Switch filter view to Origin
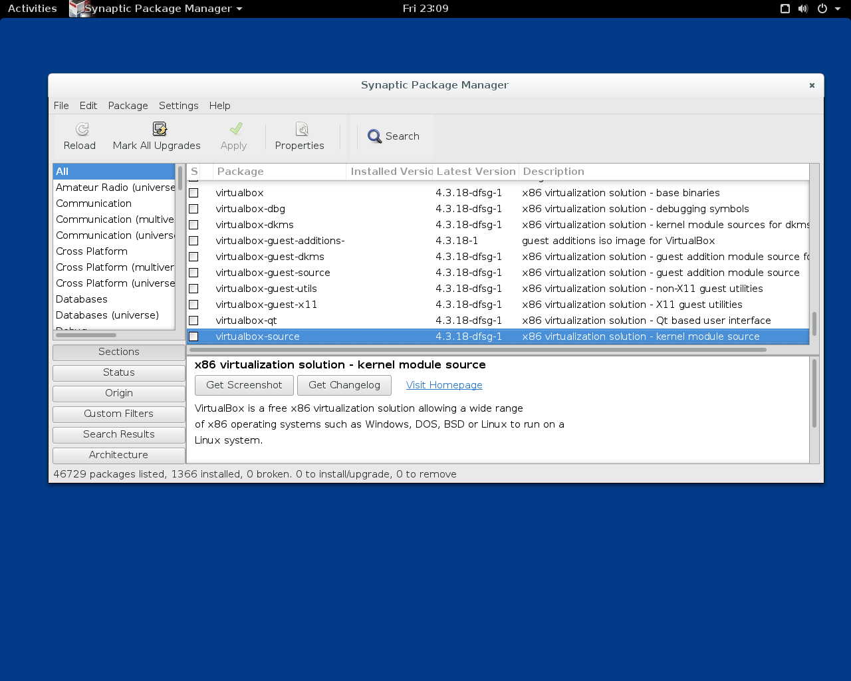This screenshot has height=681, width=851. (x=119, y=393)
